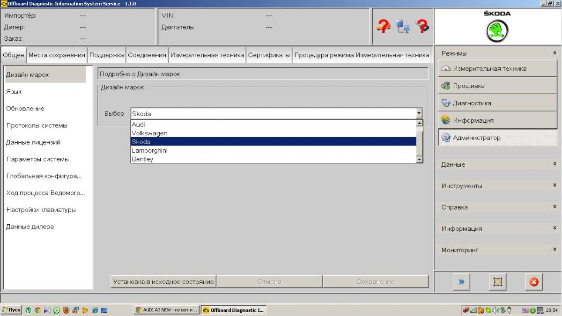Switch to the Места сохранения tab
562x316 pixels.
coord(57,55)
